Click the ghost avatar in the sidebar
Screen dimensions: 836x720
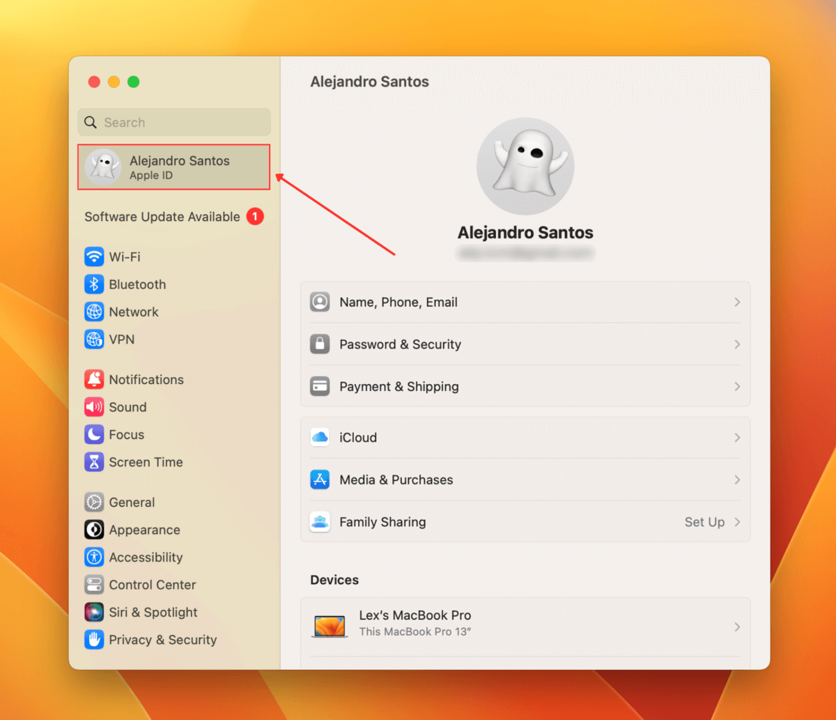click(103, 167)
